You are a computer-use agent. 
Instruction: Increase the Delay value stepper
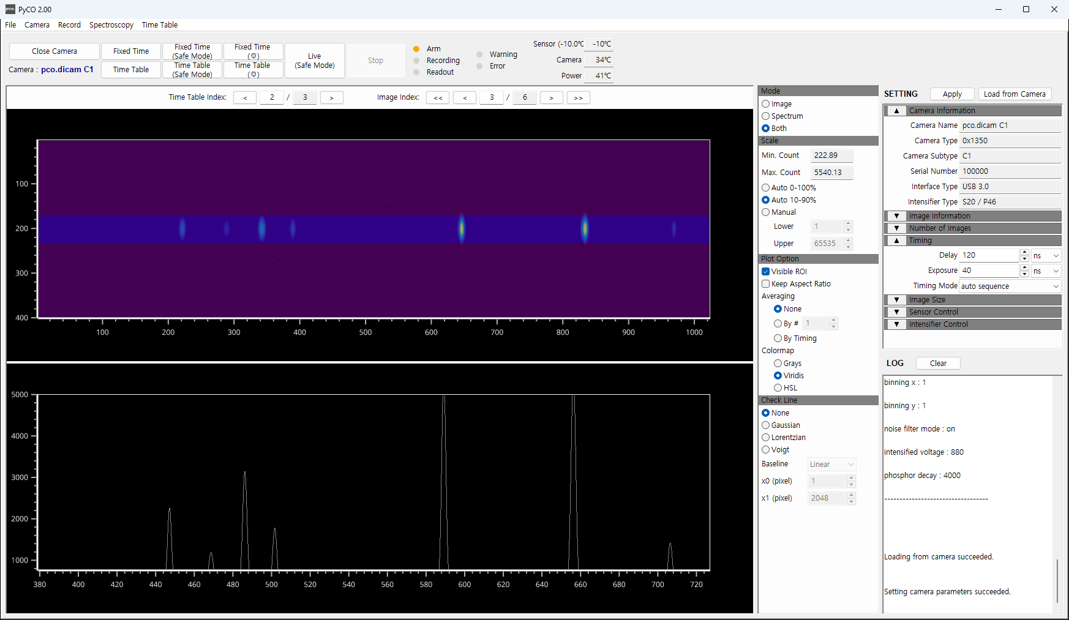(x=1024, y=252)
